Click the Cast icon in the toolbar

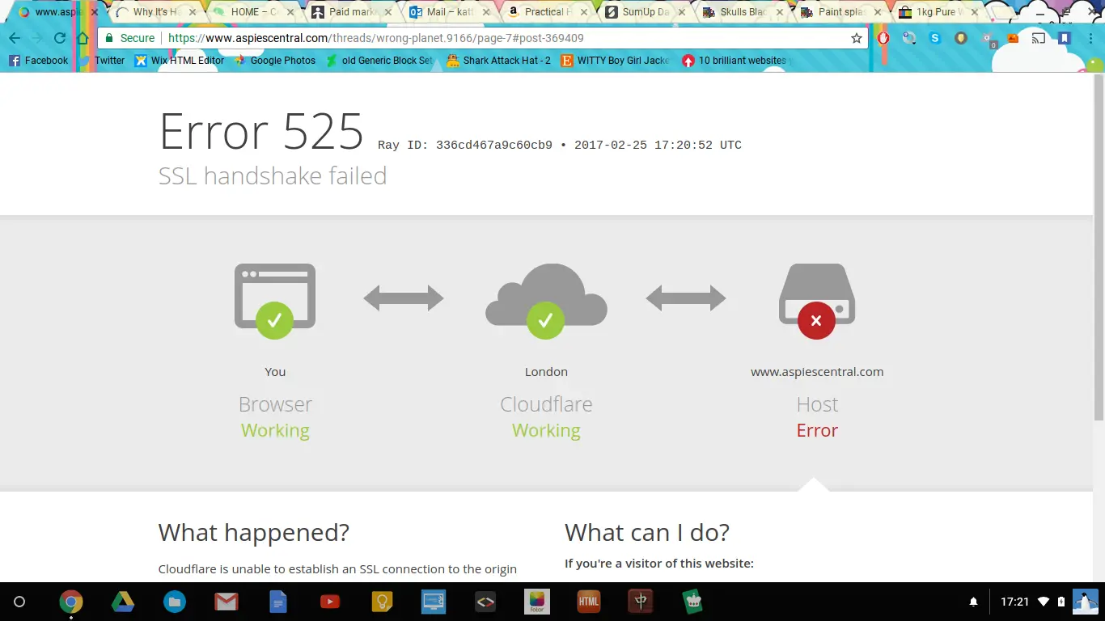(1039, 38)
